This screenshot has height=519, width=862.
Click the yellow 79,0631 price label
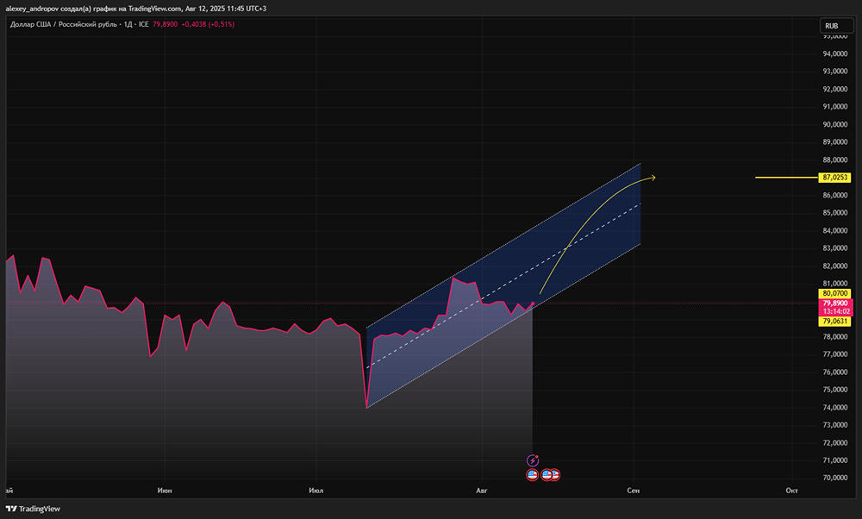(x=835, y=321)
